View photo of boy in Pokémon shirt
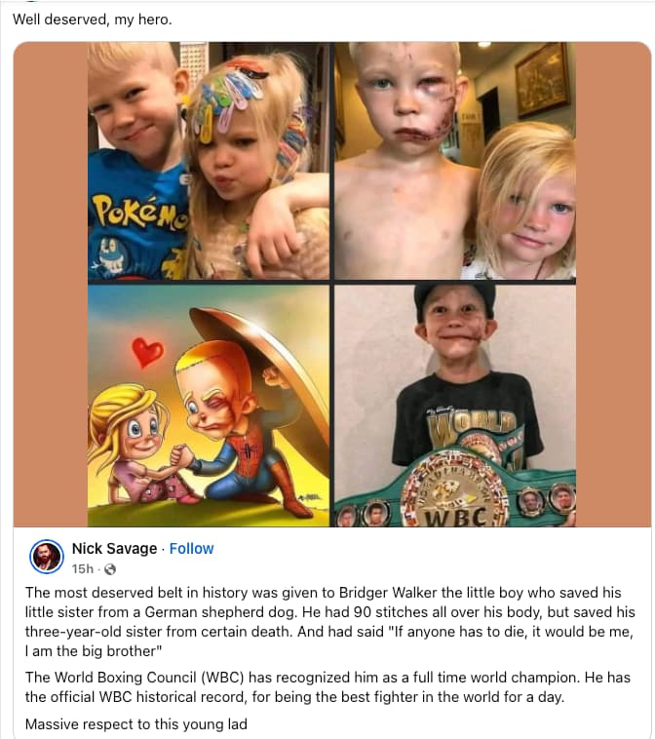Viewport: 655px width, 739px height. click(x=209, y=161)
